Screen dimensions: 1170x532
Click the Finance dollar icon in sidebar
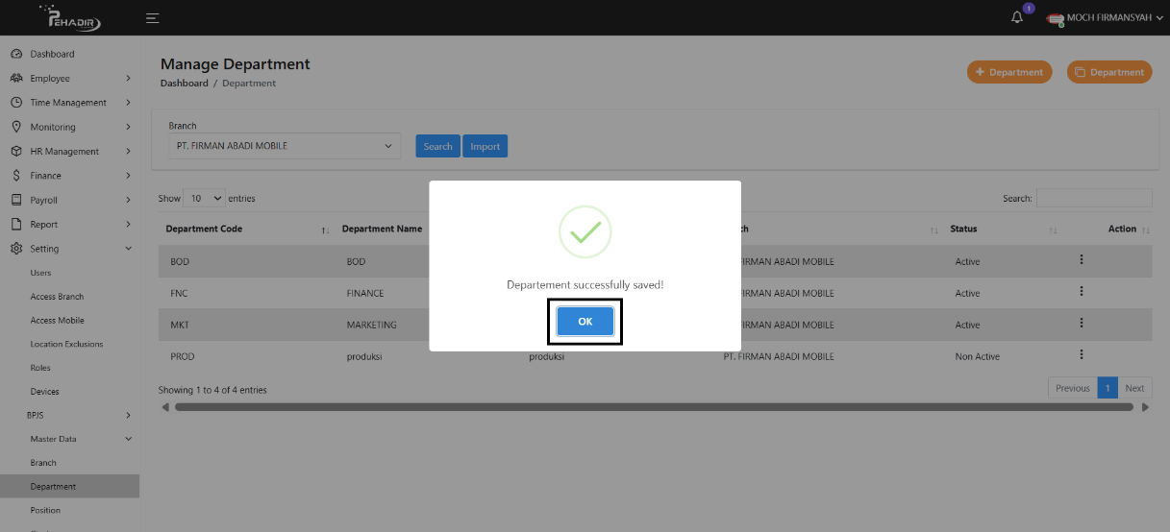click(16, 176)
